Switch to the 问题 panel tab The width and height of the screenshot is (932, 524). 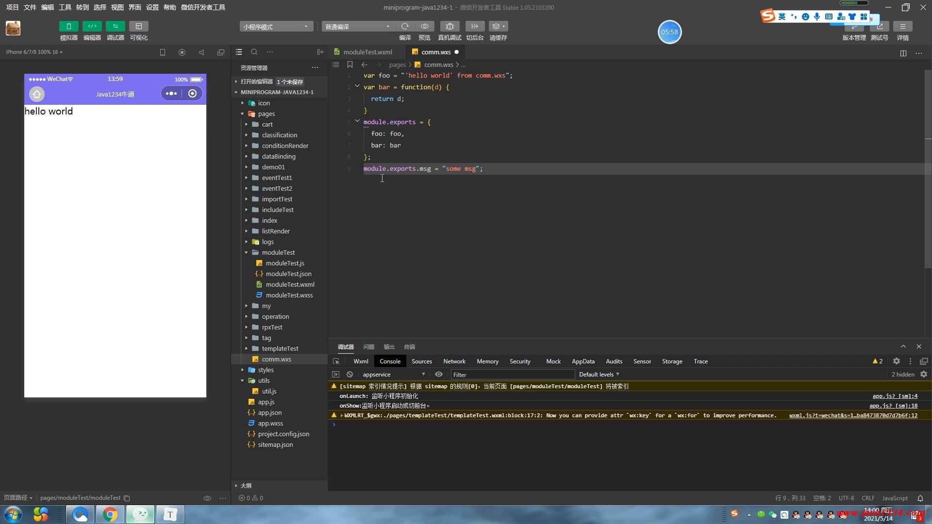(369, 347)
